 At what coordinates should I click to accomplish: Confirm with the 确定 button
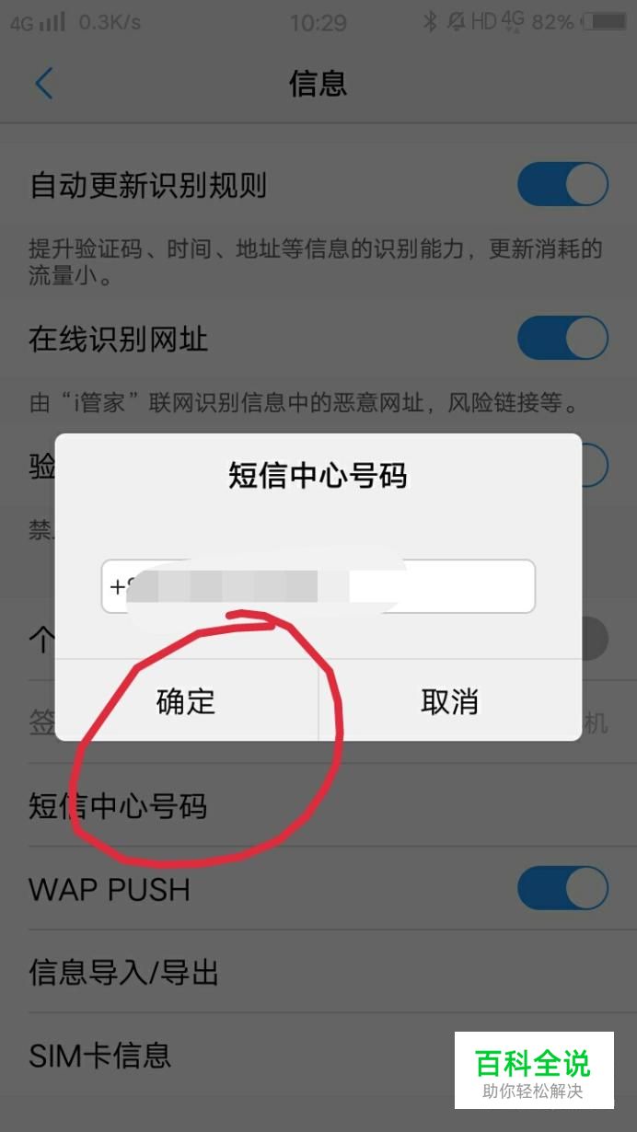[x=186, y=701]
